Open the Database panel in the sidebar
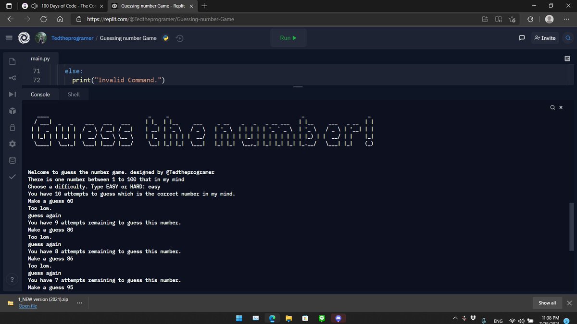Screen dimensions: 577x324 point(12,160)
